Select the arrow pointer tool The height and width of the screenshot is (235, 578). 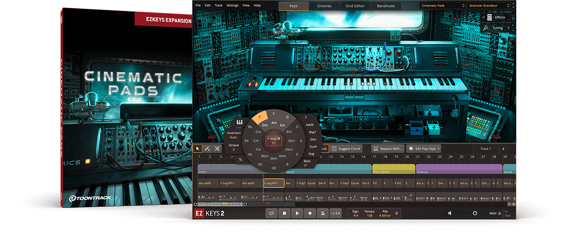click(197, 149)
